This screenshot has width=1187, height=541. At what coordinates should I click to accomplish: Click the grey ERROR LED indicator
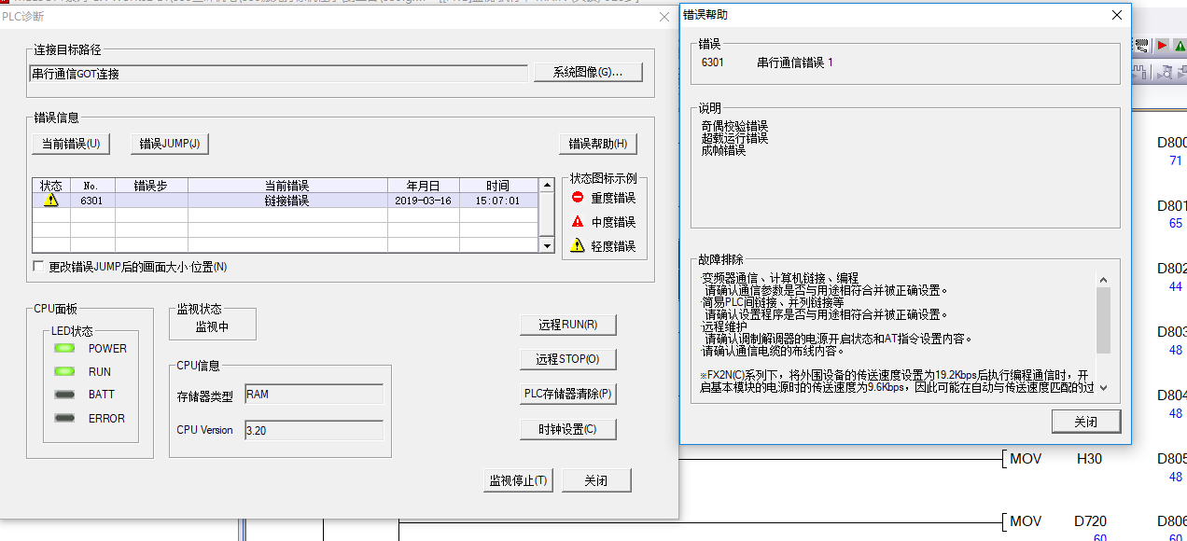click(64, 418)
